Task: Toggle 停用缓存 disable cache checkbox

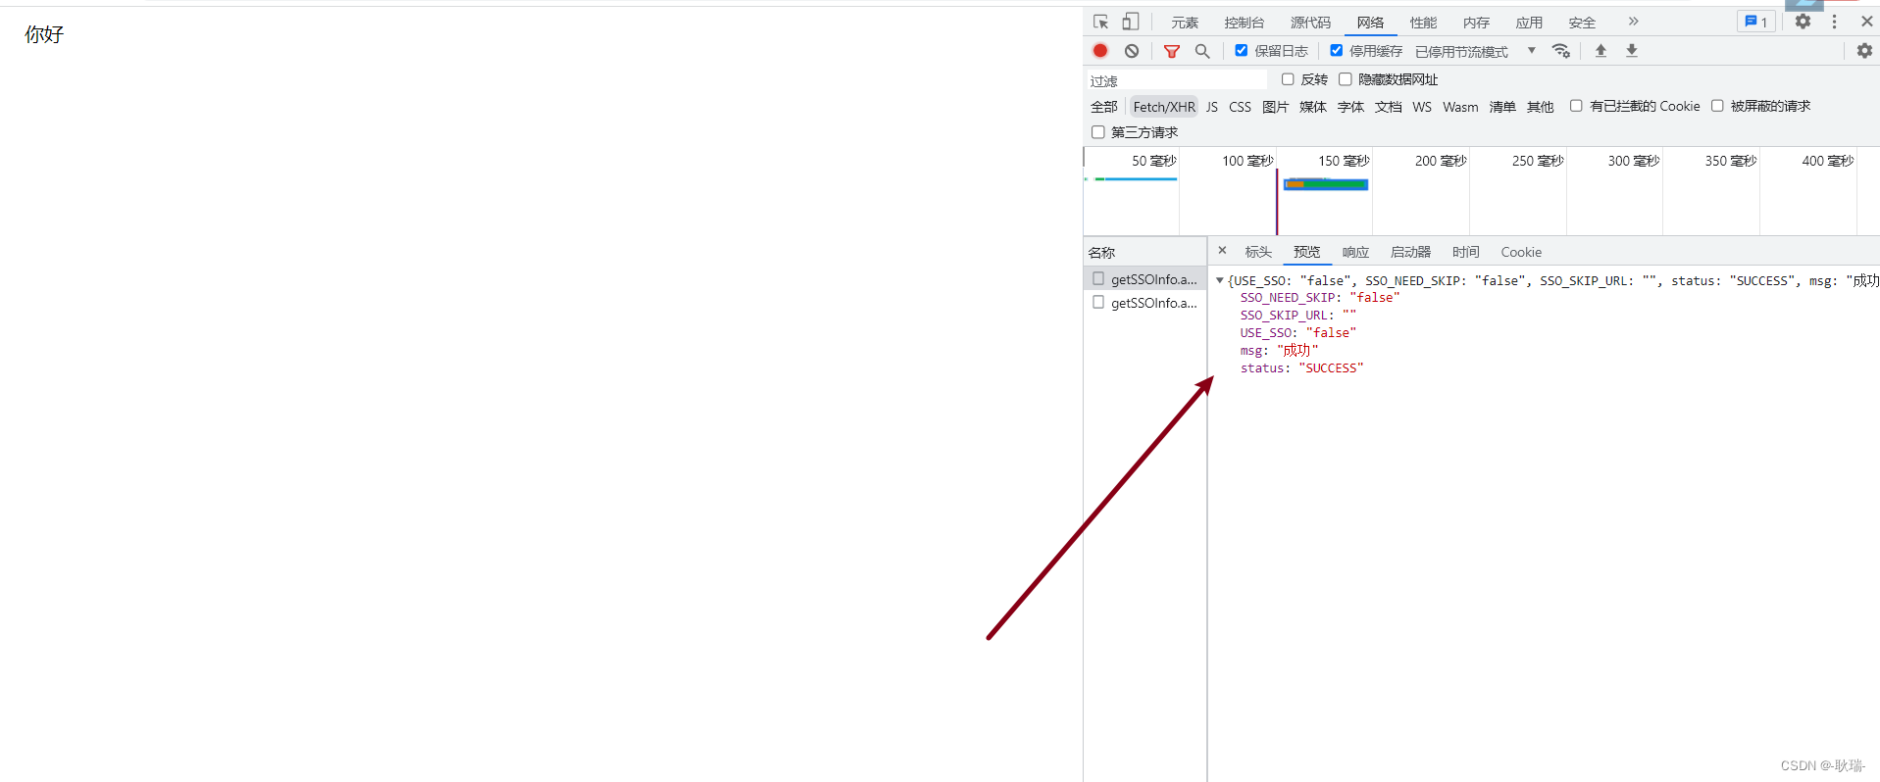Action: click(x=1336, y=50)
